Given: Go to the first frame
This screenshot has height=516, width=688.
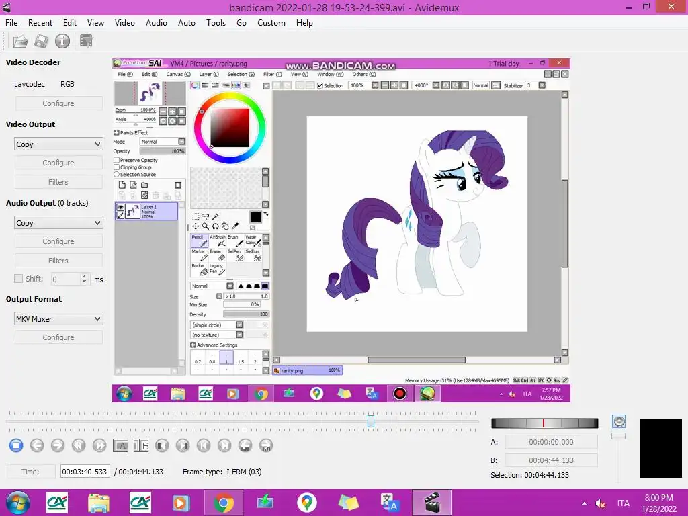Looking at the screenshot, I should pyautogui.click(x=204, y=446).
